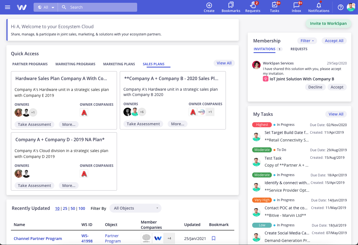Click assignee avatar on Set Target Build Date task
The height and width of the screenshot is (245, 358).
pos(256,137)
